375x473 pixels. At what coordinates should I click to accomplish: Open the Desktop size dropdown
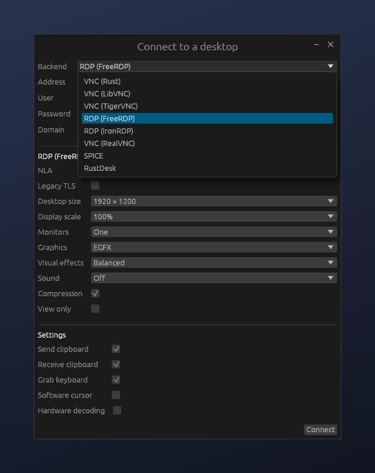214,201
